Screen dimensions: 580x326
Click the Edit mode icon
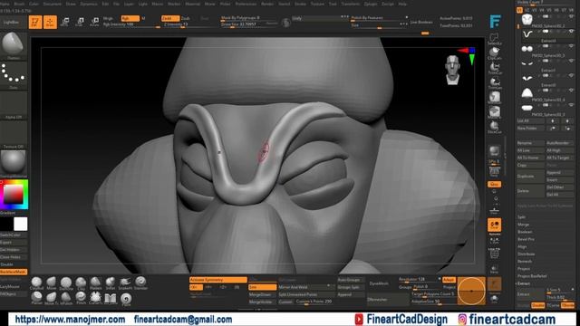click(x=35, y=22)
